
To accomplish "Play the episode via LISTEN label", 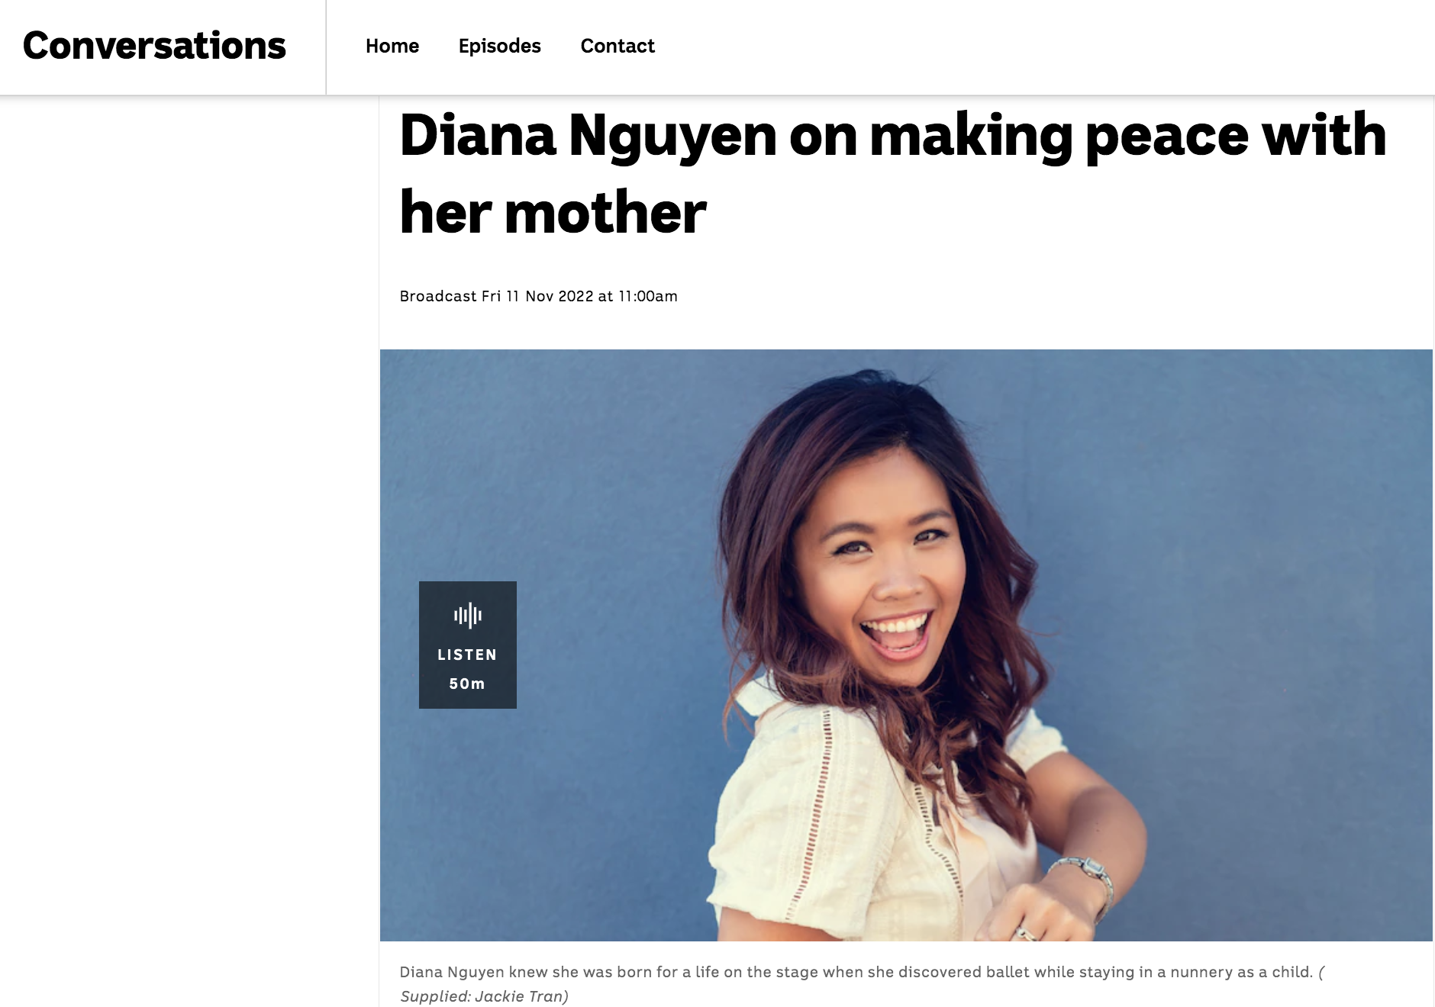I will click(467, 655).
